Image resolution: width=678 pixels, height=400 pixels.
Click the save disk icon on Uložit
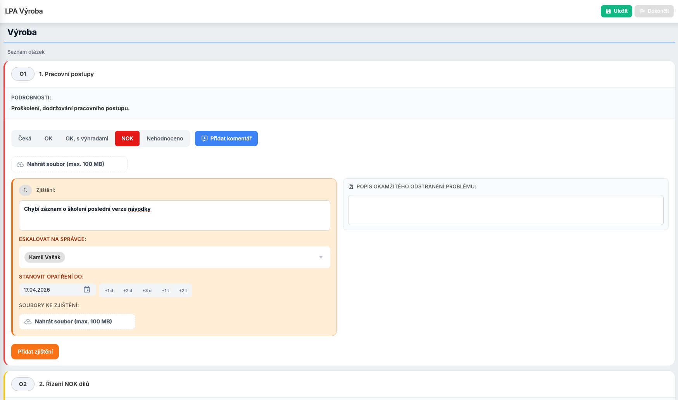608,11
